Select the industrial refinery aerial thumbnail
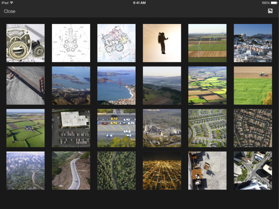Image resolution: width=279 pixels, height=209 pixels. point(162,128)
